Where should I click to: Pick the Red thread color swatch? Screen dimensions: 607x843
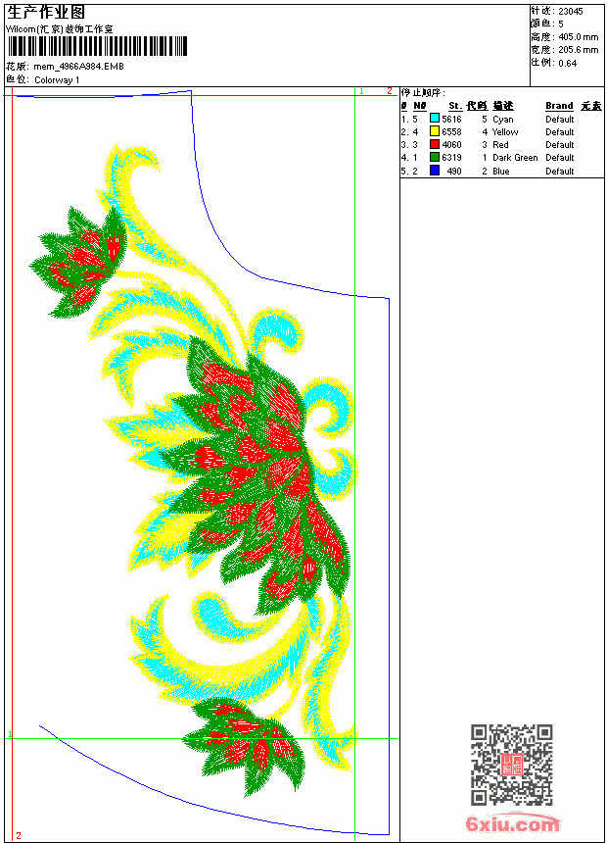click(435, 144)
